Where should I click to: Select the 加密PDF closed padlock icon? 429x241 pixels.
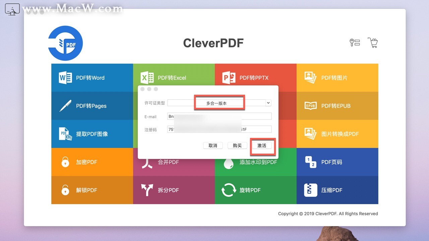(65, 162)
